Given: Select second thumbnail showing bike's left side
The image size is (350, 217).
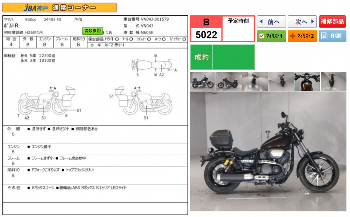Looking at the screenshot, I should point(229,82).
